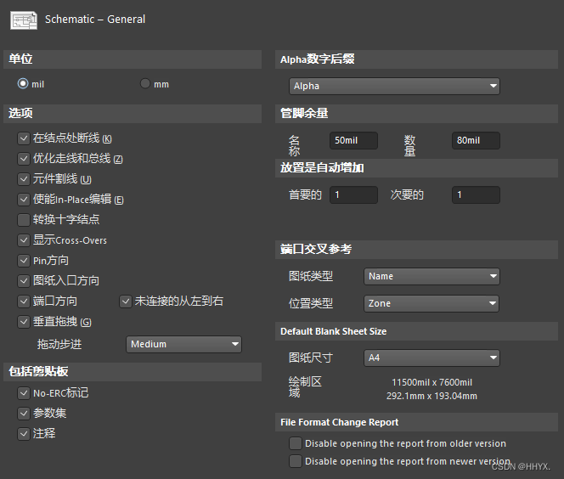Toggle 参数集 clipboard checkbox

(x=24, y=414)
